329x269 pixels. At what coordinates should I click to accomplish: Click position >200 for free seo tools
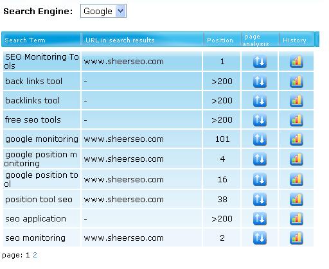[x=222, y=120]
